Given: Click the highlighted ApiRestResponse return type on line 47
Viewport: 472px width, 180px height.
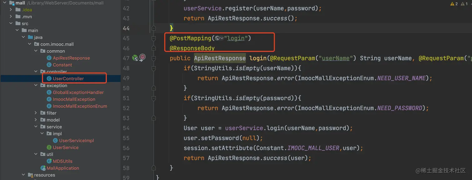Looking at the screenshot, I should pyautogui.click(x=220, y=58).
